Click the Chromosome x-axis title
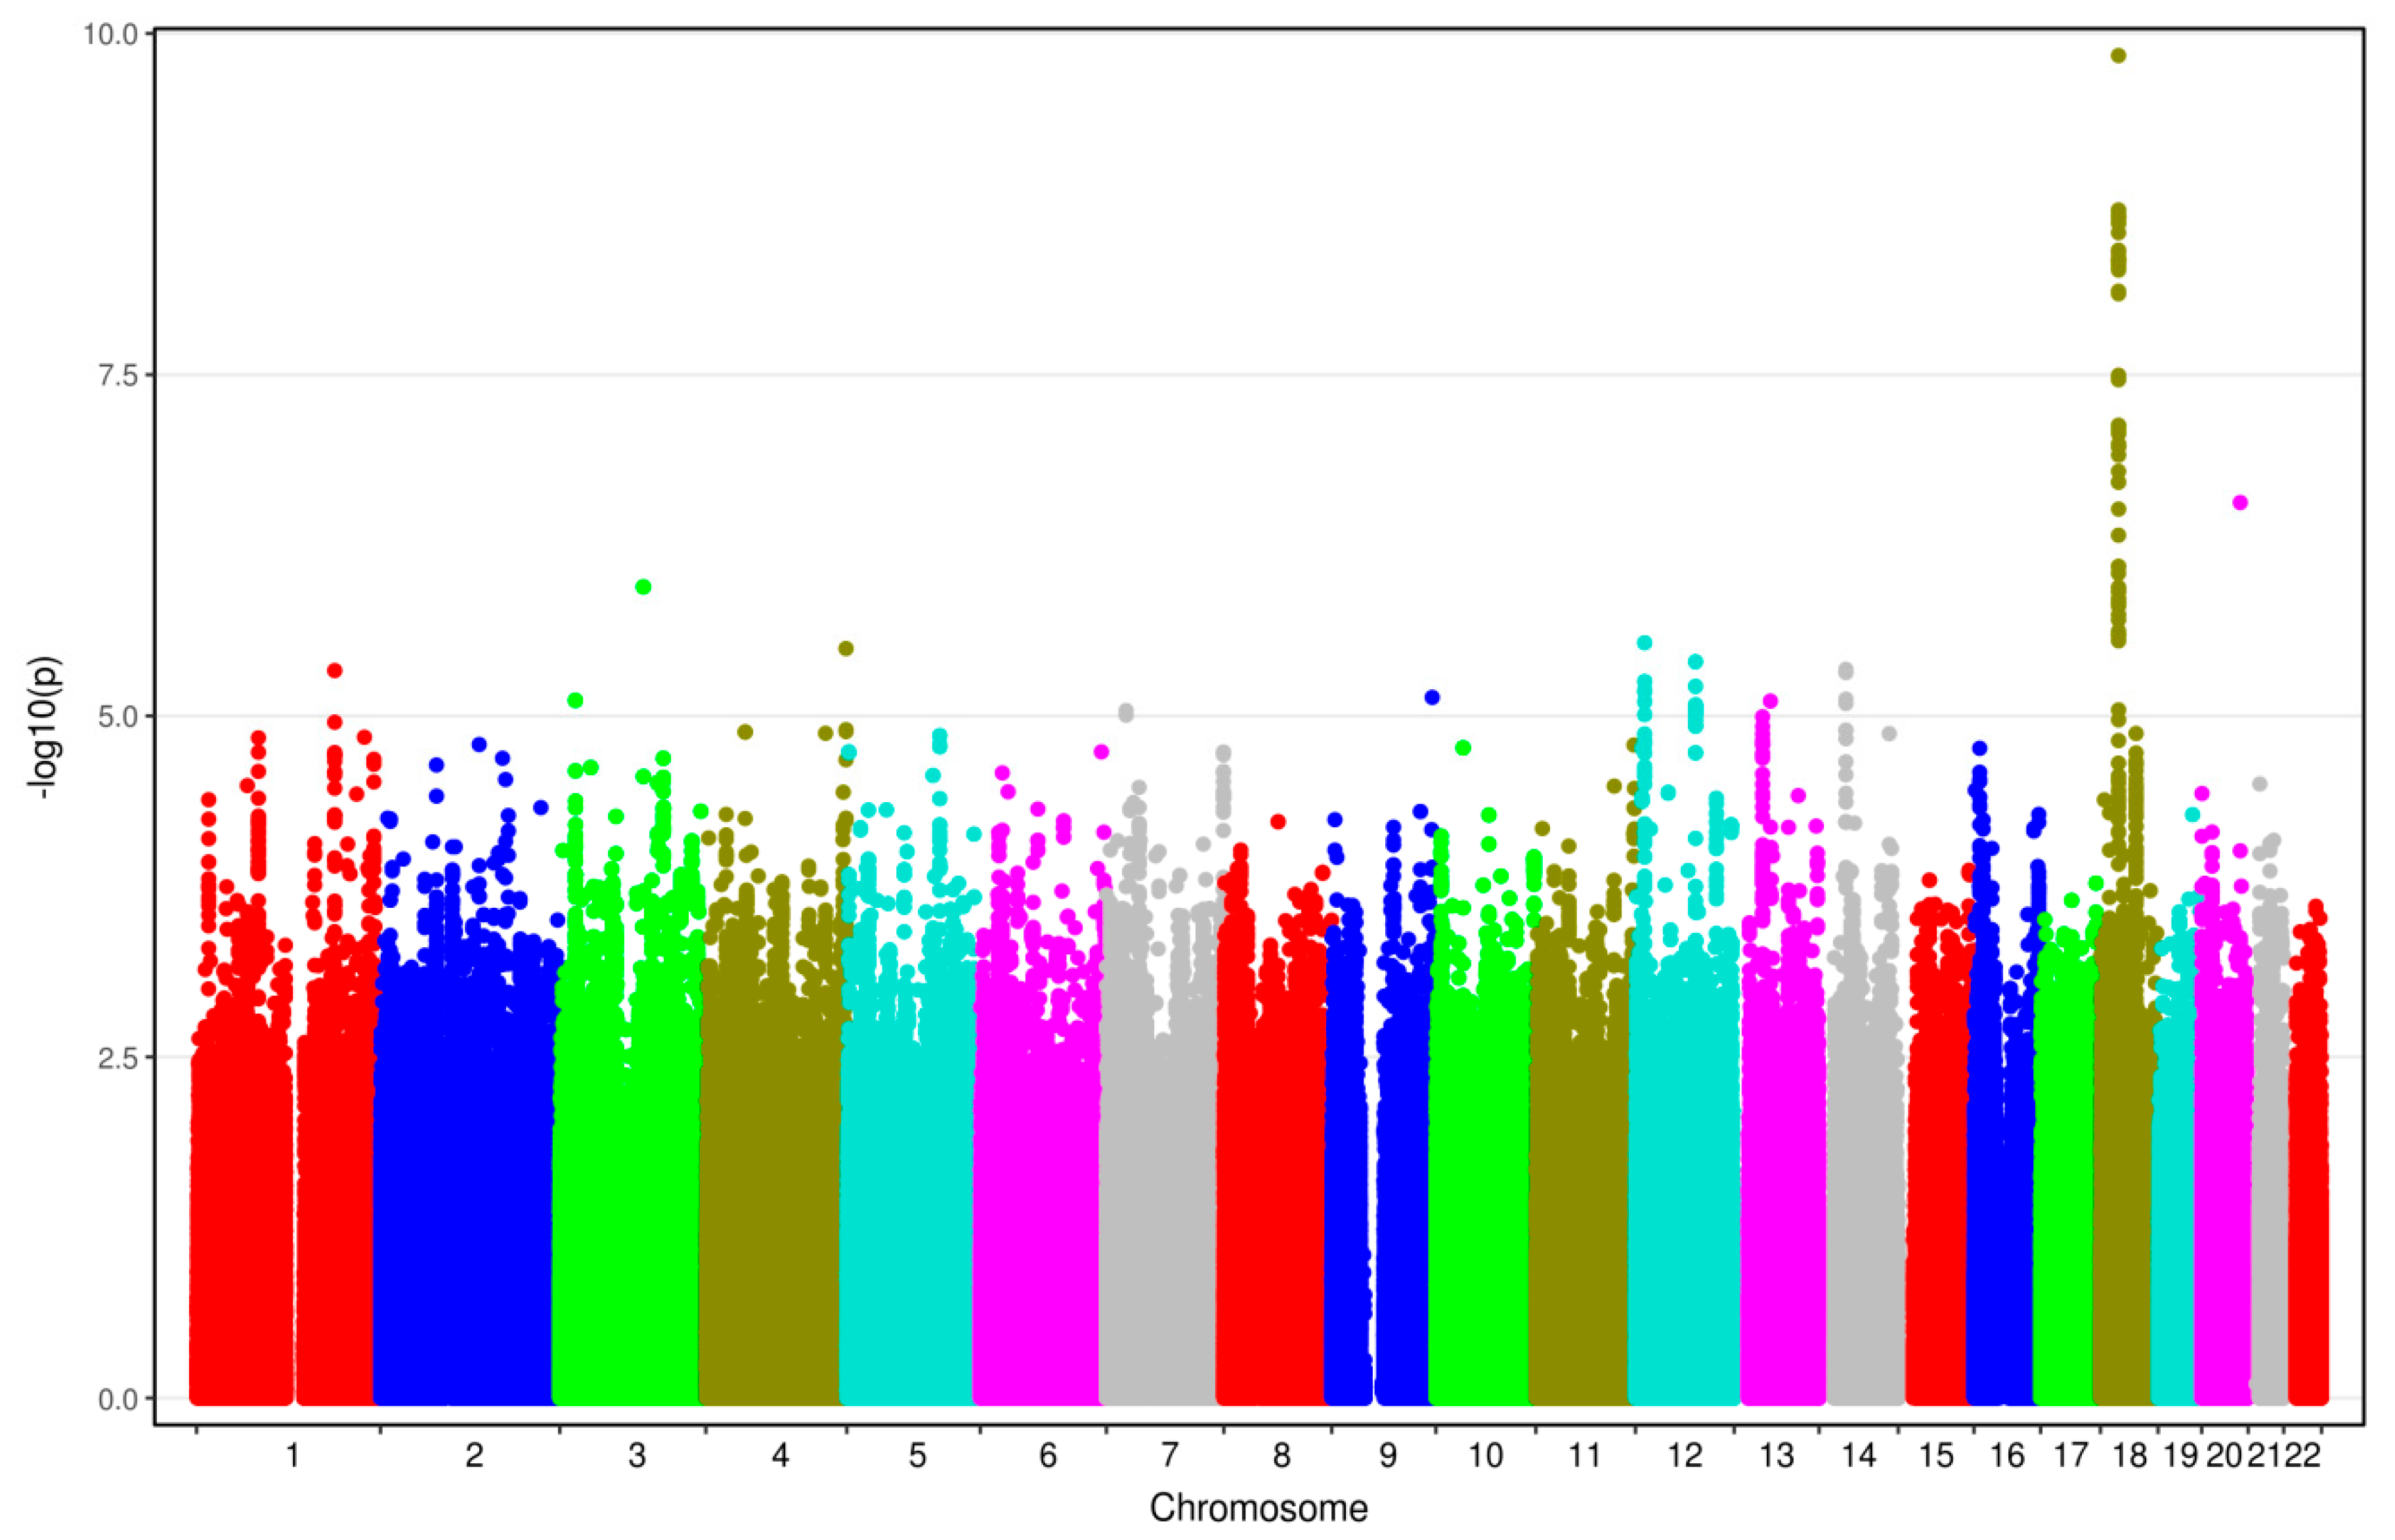 [x=1258, y=1507]
